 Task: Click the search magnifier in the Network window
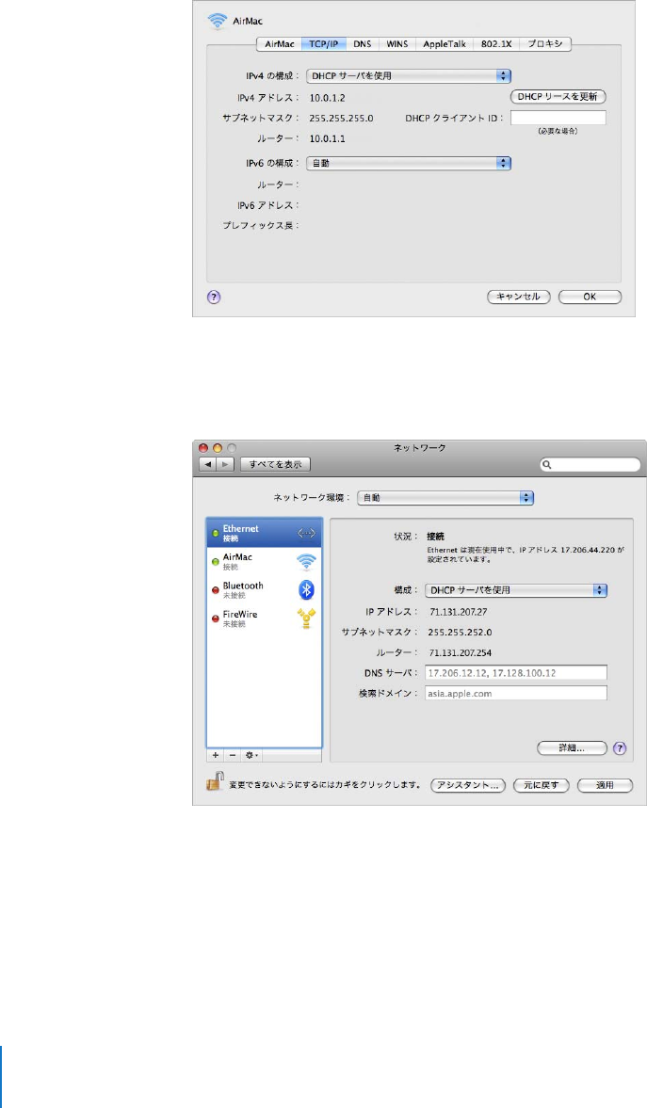pos(547,465)
